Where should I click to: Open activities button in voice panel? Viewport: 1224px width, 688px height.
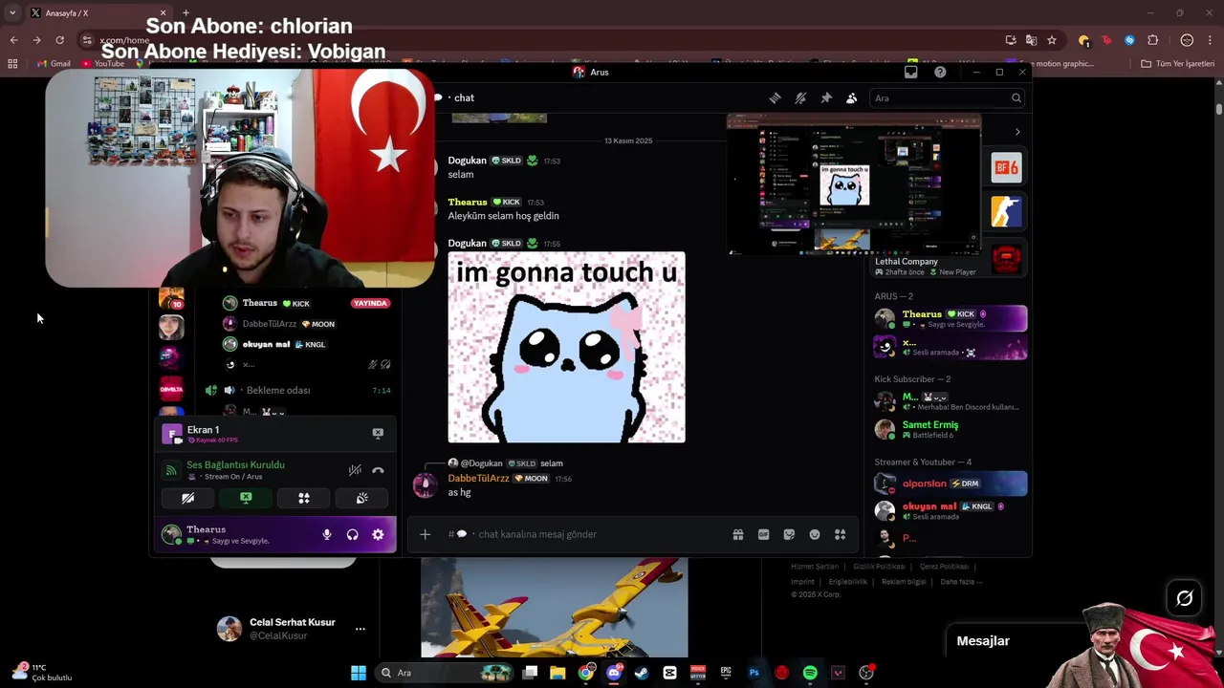[304, 498]
